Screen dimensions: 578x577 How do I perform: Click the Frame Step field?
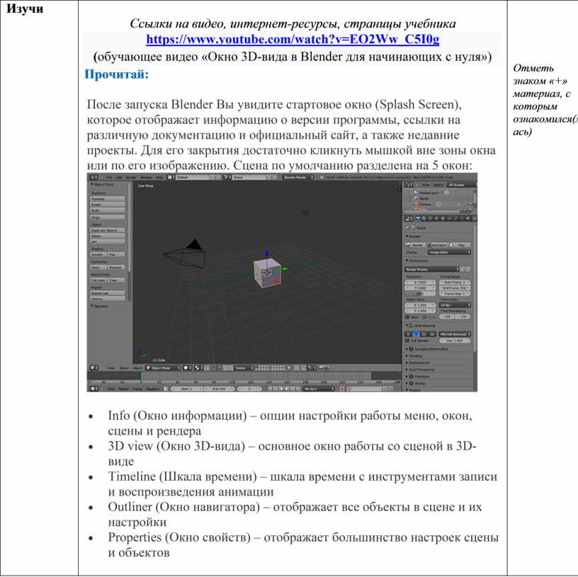[x=455, y=293]
